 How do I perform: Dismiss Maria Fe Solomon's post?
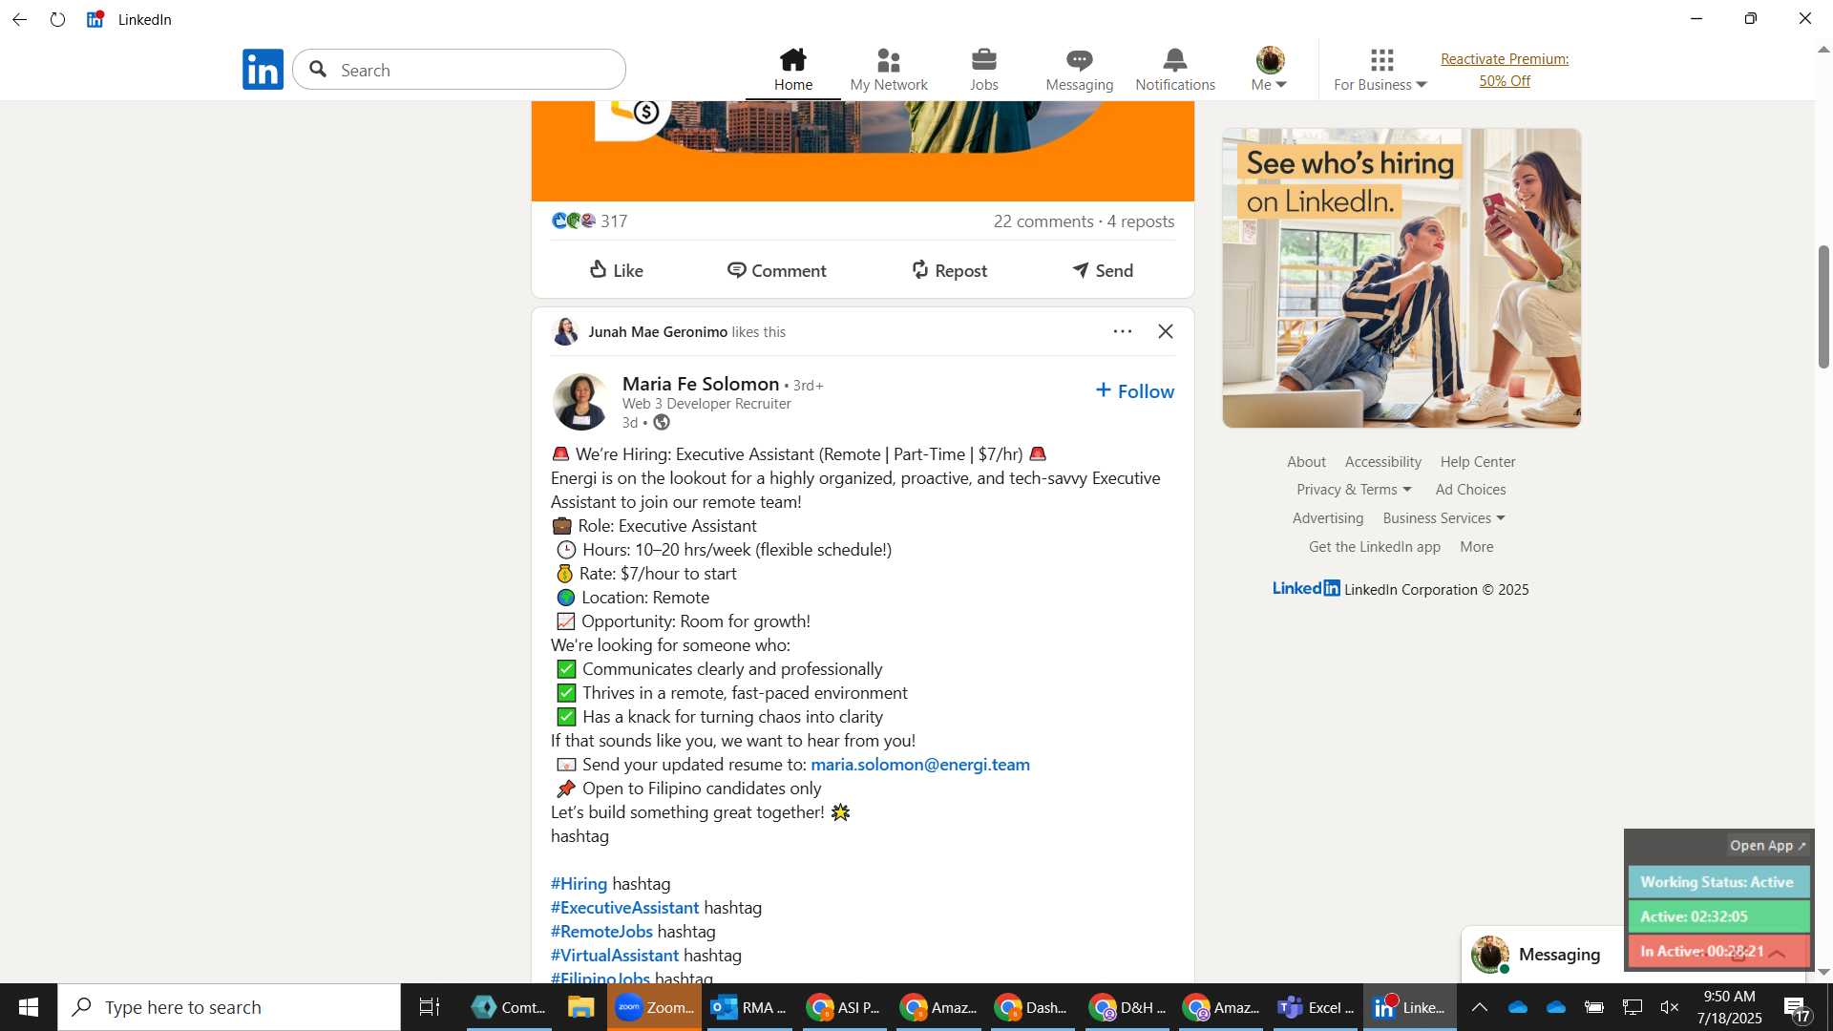click(1166, 331)
